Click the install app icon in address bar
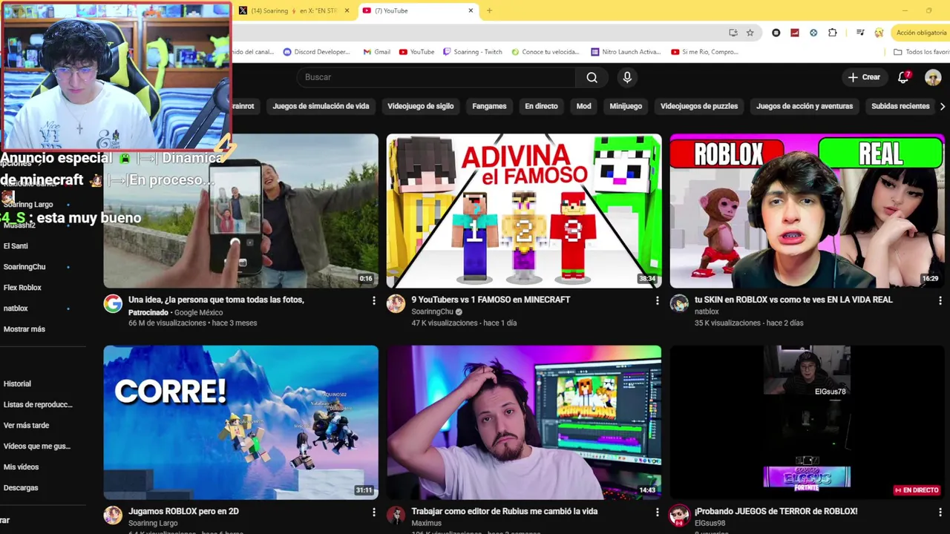 point(733,33)
